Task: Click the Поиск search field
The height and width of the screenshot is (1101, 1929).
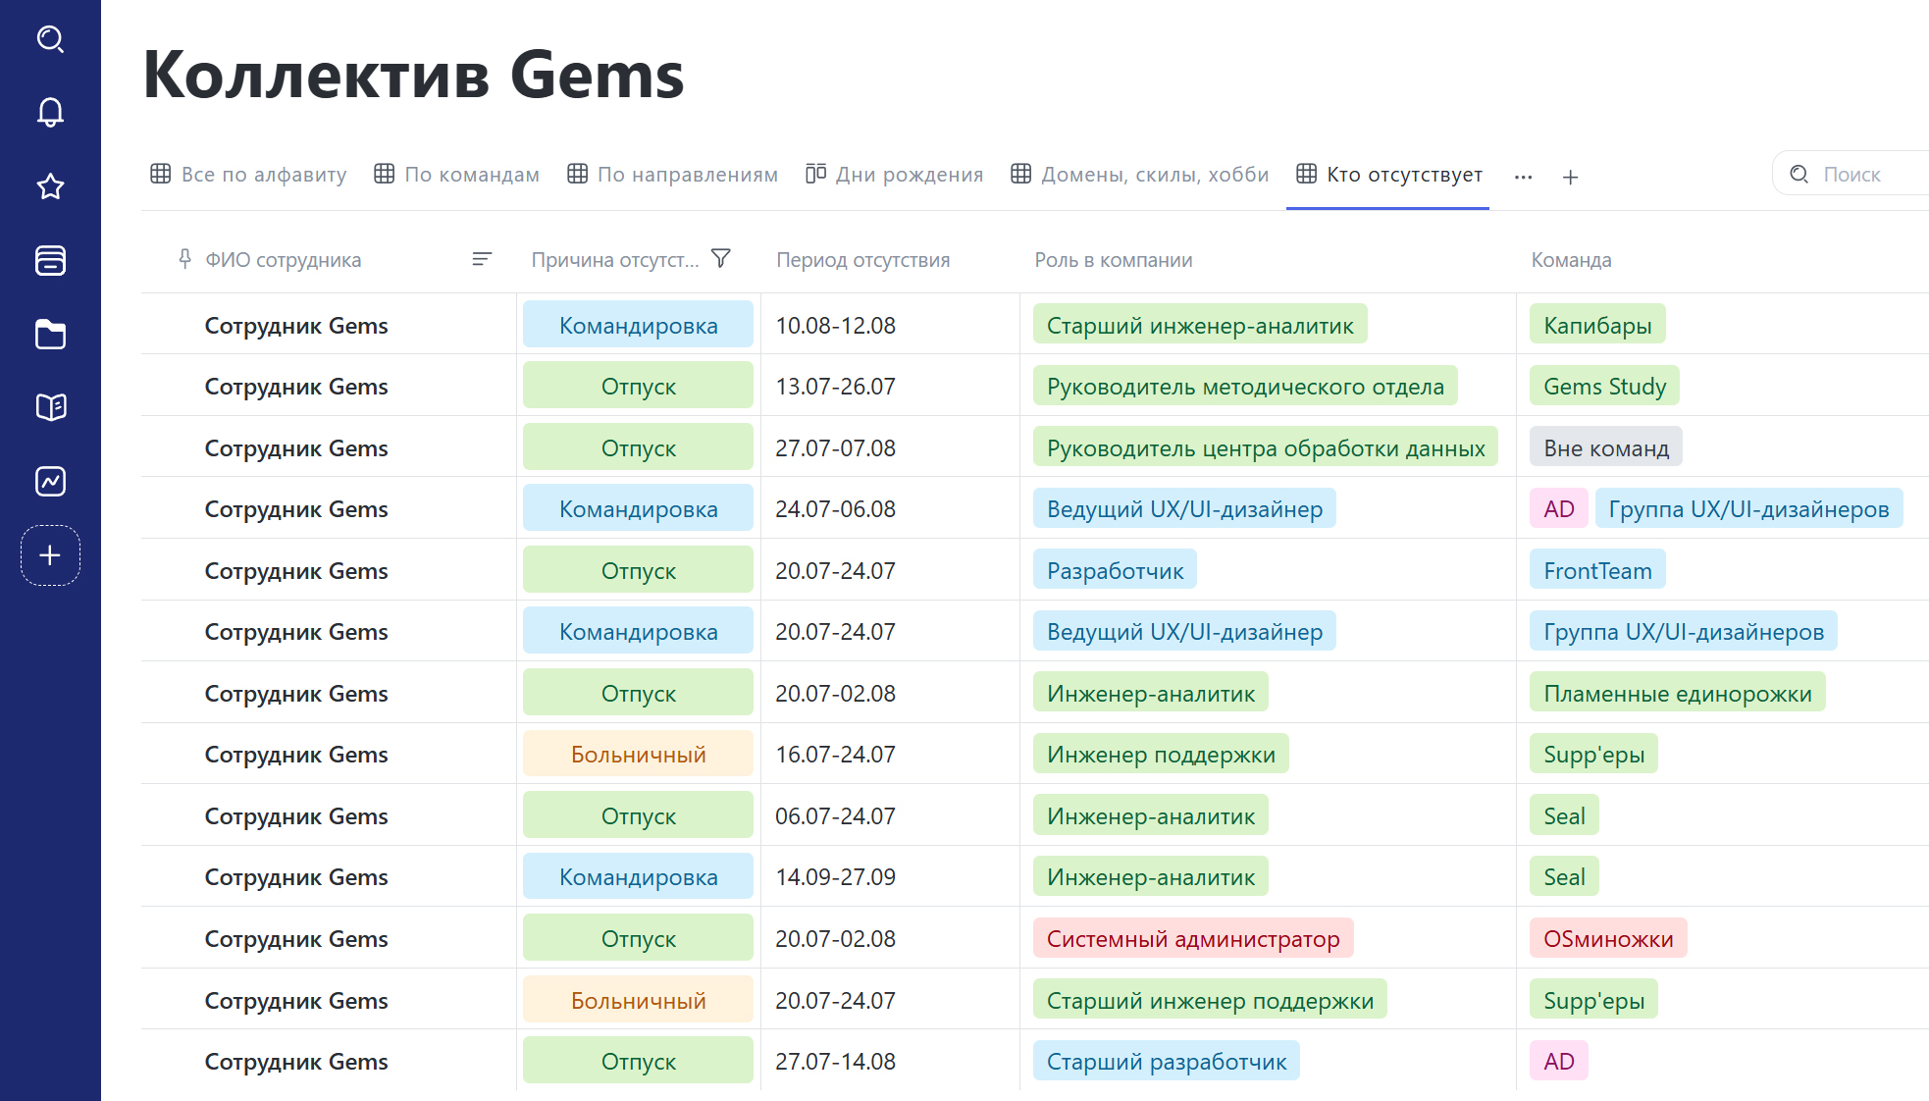Action: [1854, 175]
